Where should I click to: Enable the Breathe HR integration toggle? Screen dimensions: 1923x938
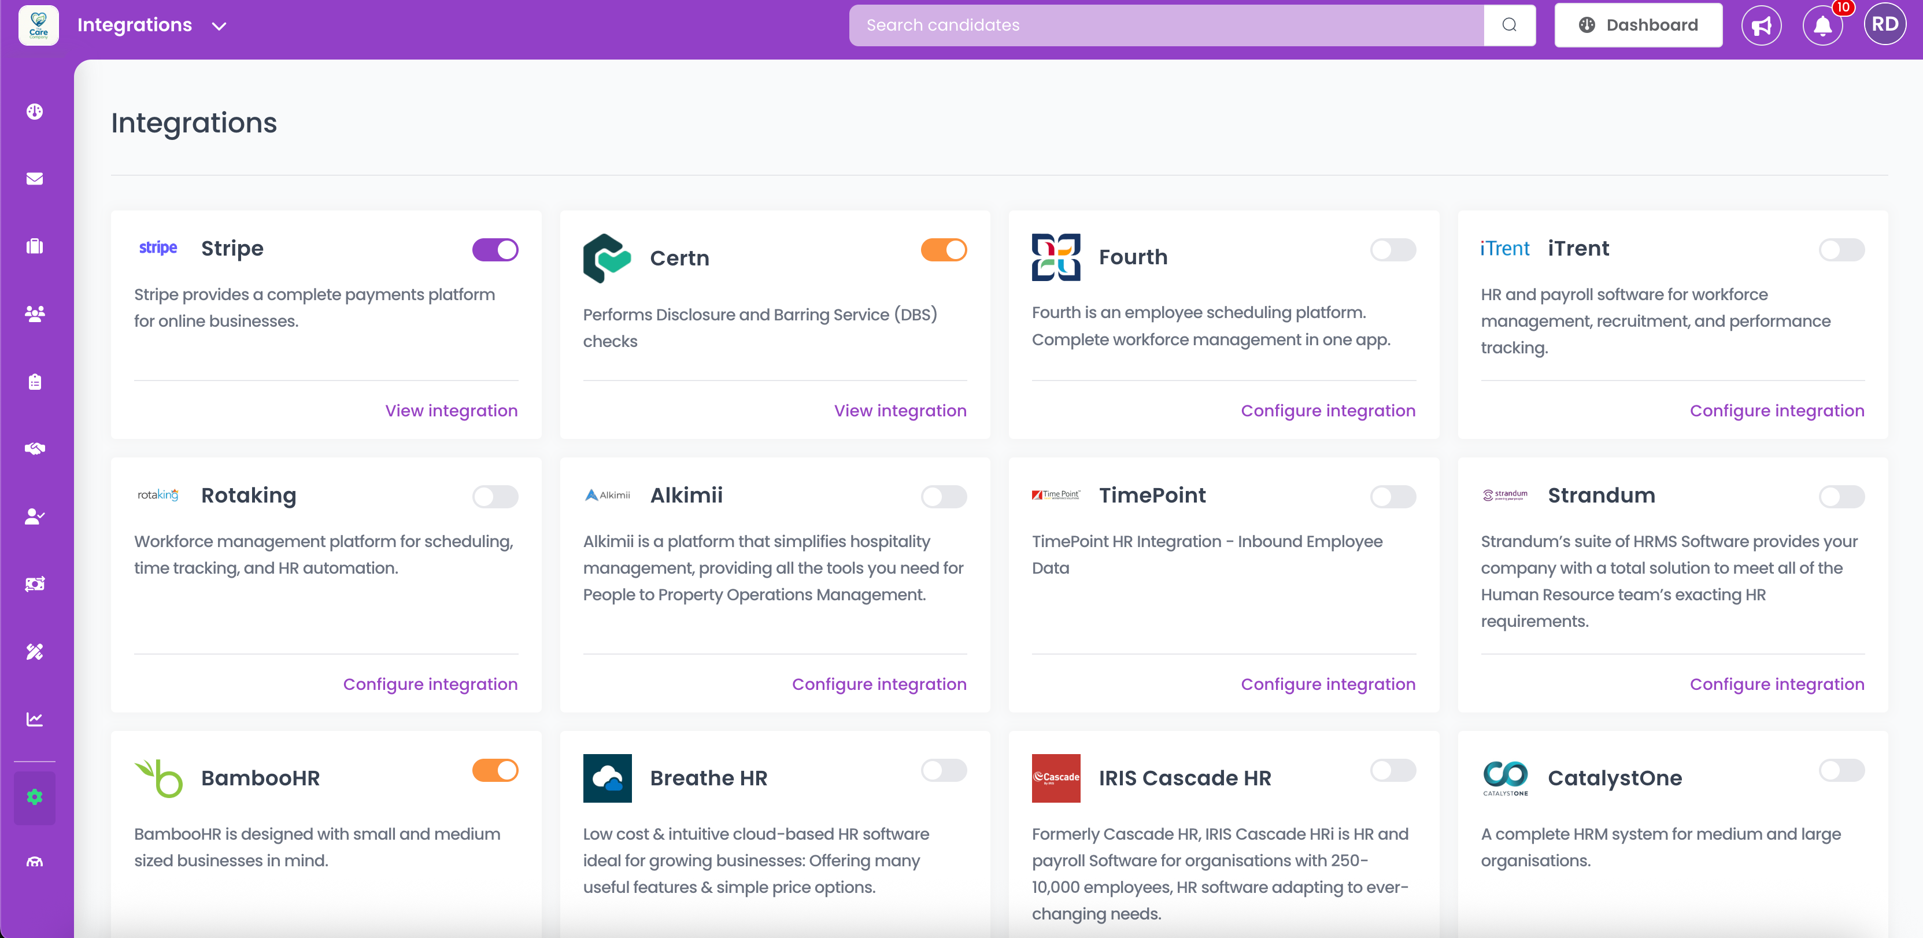[944, 770]
